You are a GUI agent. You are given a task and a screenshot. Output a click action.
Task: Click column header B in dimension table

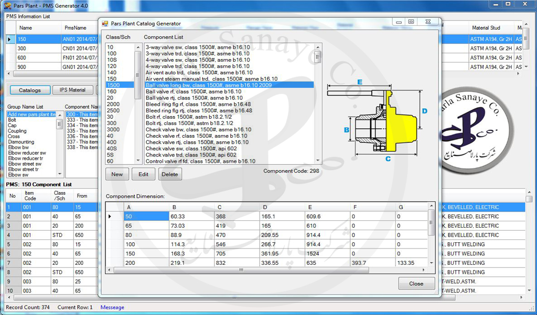(192, 207)
